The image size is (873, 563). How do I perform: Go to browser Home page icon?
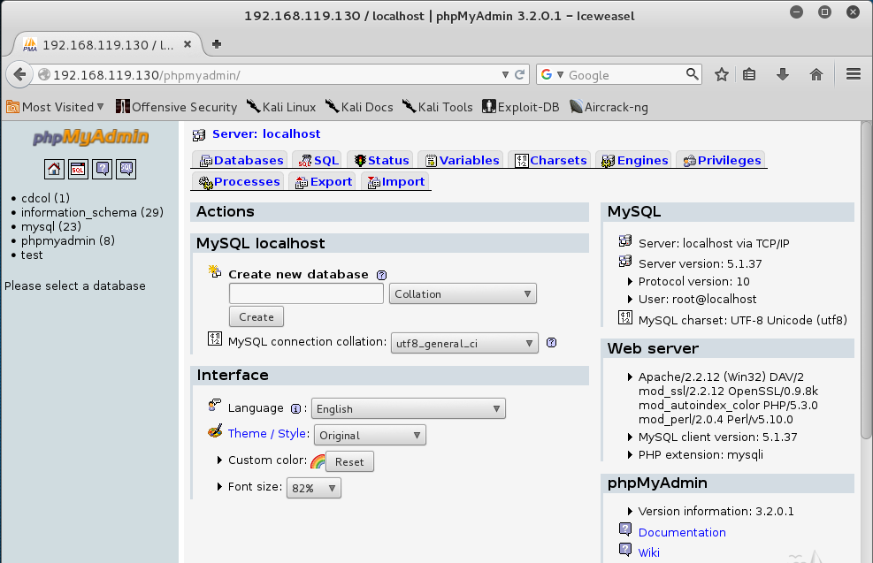coord(816,74)
